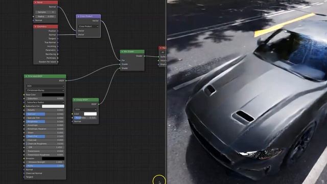
Task: Click the 'Random Per Island' label
Action: pos(48,62)
